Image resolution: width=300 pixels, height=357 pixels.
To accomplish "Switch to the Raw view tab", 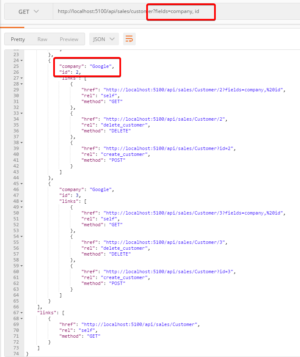I will coord(42,39).
